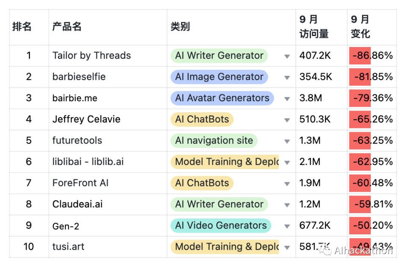Open dropdown arrow in liblibai row
406x267 pixels.
(287, 162)
